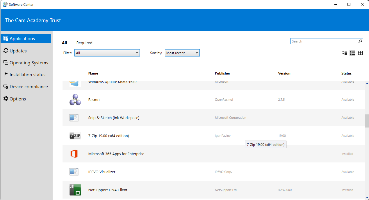
Task: Click version 2.7.5 of Rasmol
Action: 281,100
